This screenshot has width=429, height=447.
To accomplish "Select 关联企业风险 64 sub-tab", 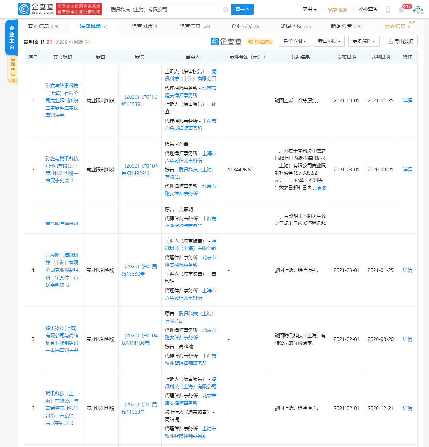I will coord(72,42).
